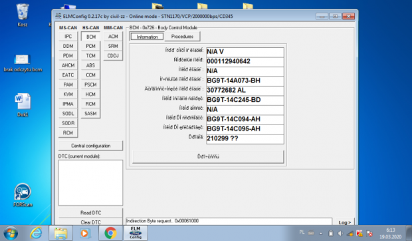
Task: Select the PCM module button
Action: [x=90, y=46]
